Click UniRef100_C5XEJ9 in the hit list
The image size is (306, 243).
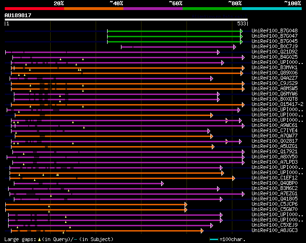coord(274,225)
